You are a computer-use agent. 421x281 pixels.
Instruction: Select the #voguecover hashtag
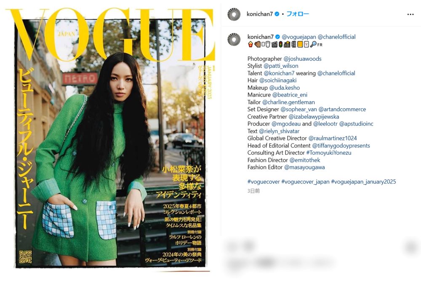pos(264,182)
